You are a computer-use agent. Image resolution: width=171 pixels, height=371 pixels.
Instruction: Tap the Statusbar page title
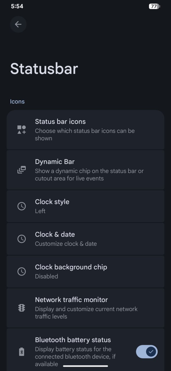(x=44, y=69)
